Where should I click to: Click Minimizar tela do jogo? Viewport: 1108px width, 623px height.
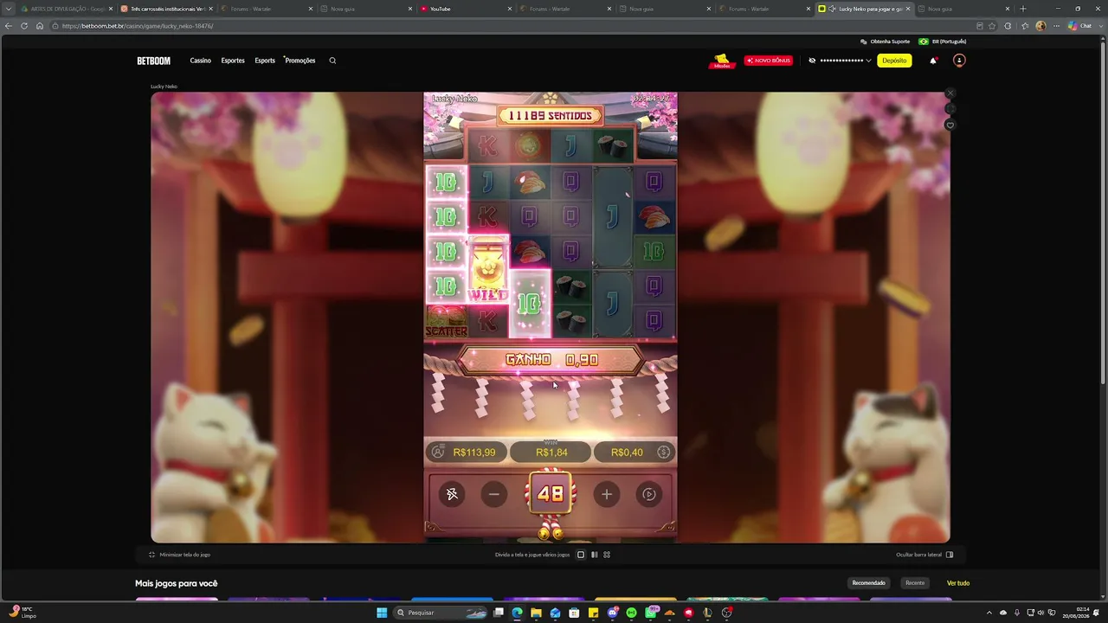[180, 555]
